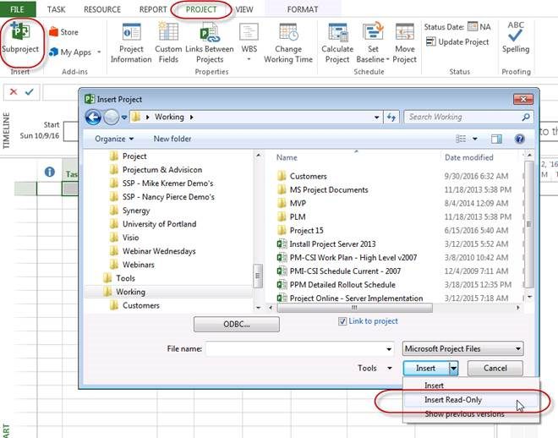This screenshot has width=558, height=438.
Task: Click the Search Working box
Action: click(x=468, y=117)
